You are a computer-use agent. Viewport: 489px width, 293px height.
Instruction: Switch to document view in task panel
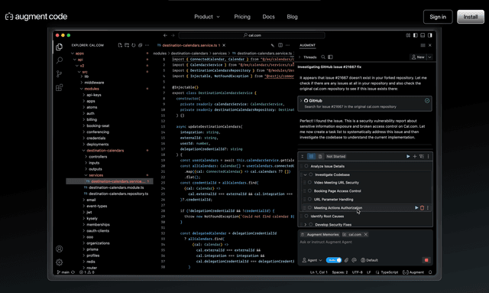(x=320, y=157)
